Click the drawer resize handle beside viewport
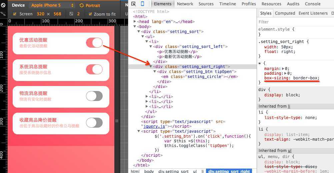 [x=117, y=121]
